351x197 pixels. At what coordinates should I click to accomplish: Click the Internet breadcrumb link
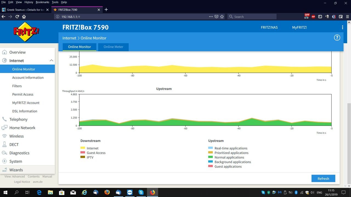pyautogui.click(x=69, y=38)
